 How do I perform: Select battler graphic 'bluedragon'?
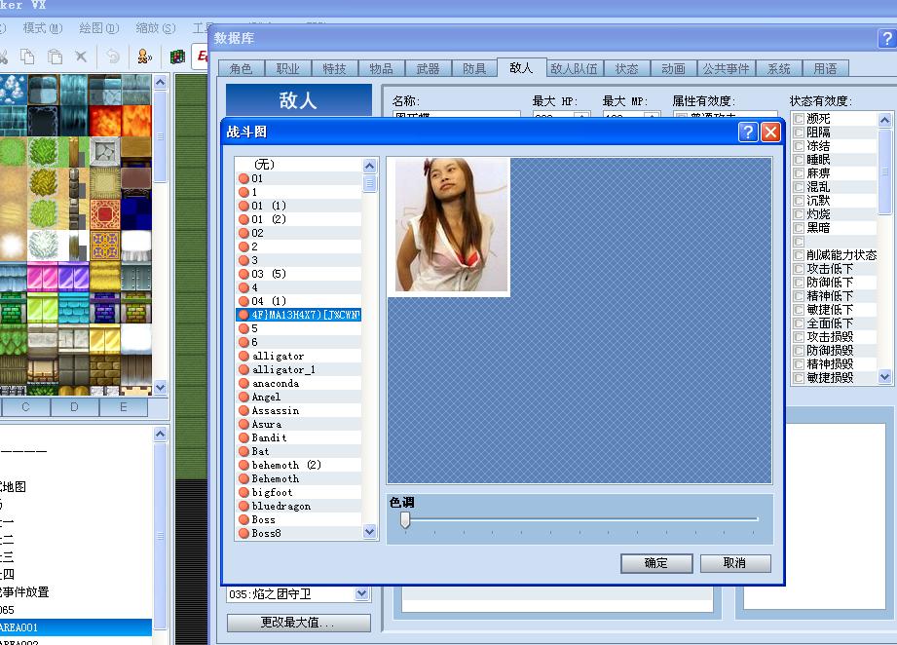(299, 506)
